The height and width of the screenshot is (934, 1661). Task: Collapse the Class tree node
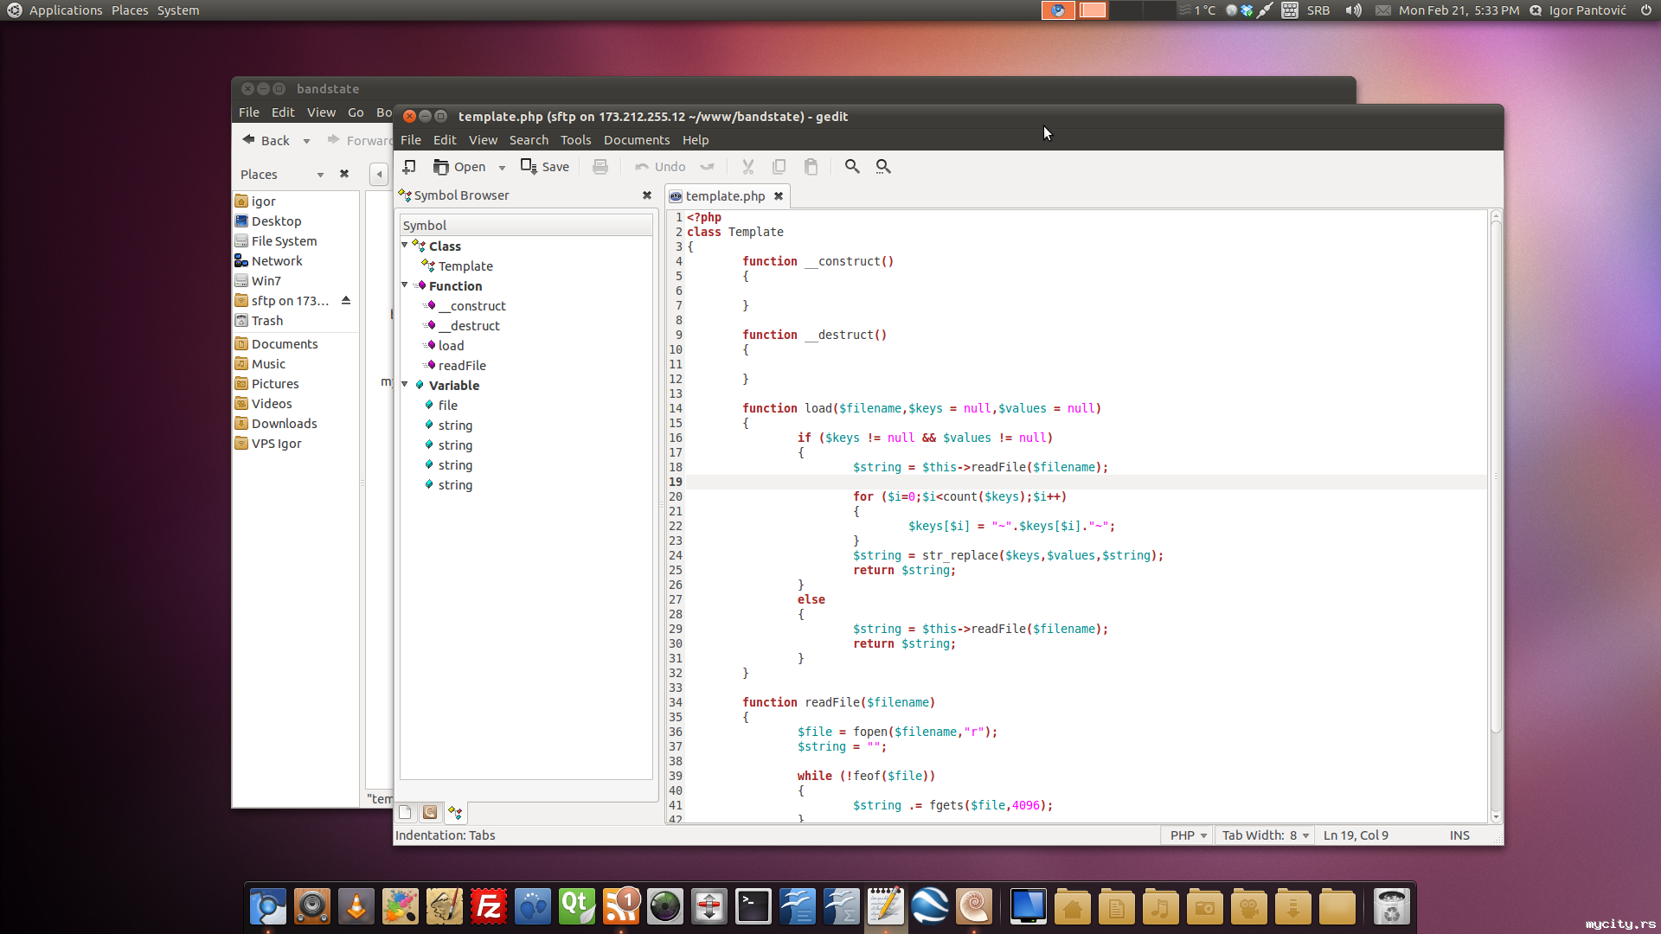[x=405, y=246]
